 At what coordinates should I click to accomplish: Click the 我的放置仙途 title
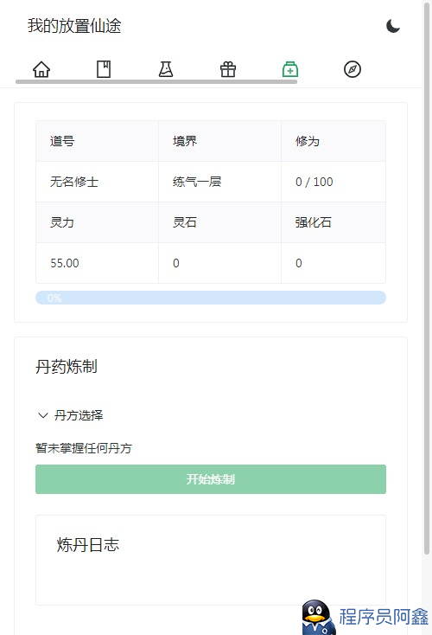(x=74, y=26)
